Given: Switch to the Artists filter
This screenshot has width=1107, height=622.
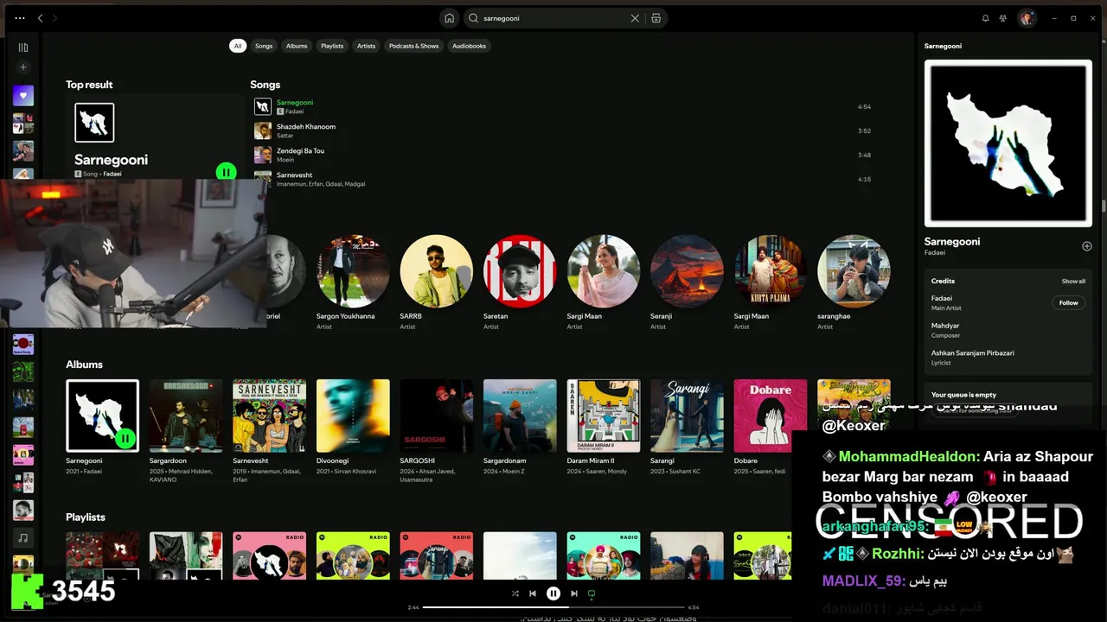Looking at the screenshot, I should click(367, 46).
